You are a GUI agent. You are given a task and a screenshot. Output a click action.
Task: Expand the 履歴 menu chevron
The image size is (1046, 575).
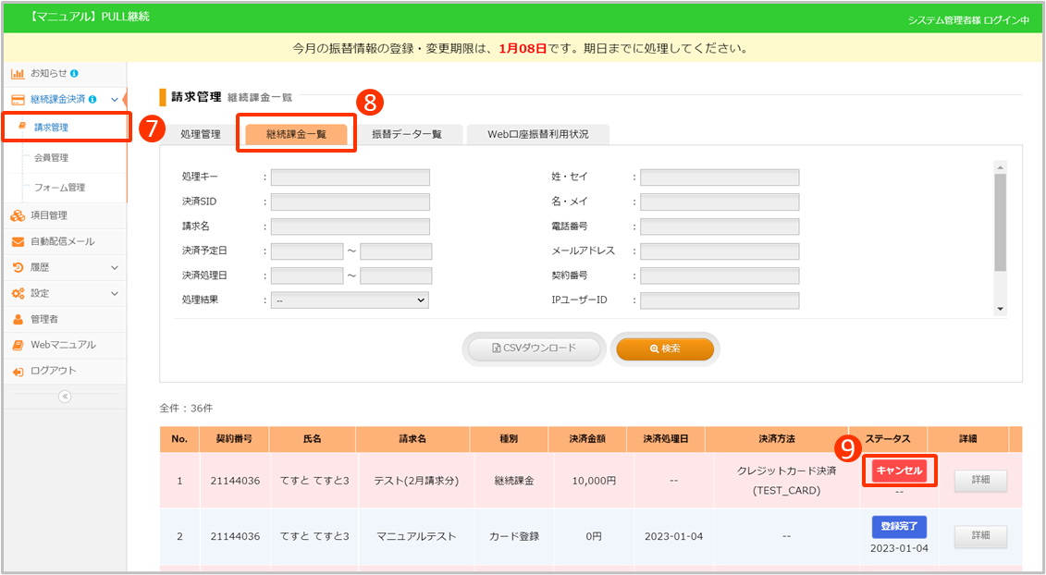pos(114,267)
